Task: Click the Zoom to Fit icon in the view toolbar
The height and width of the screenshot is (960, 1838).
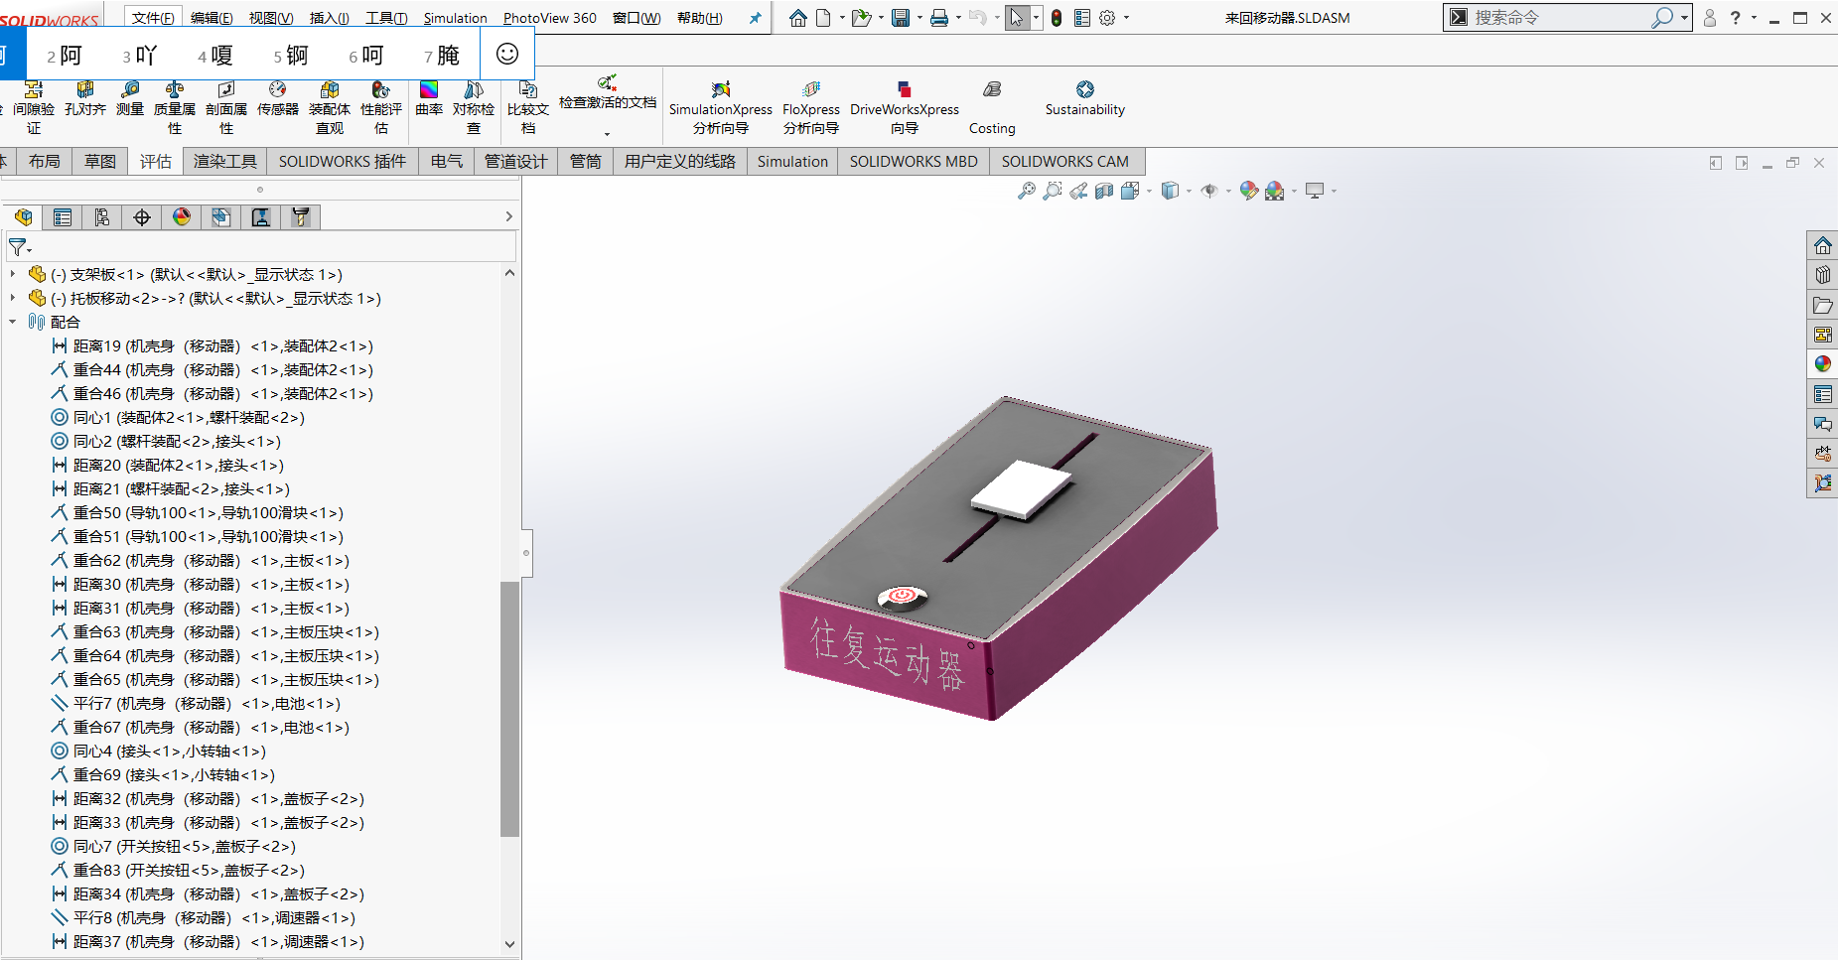Action: 1027,191
